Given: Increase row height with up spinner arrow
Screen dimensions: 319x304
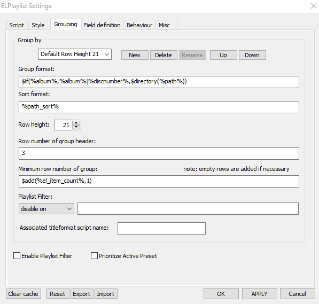Looking at the screenshot, I should [76, 123].
